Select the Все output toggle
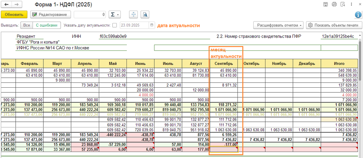Screen dimensions: 364x158 click(x=27, y=25)
